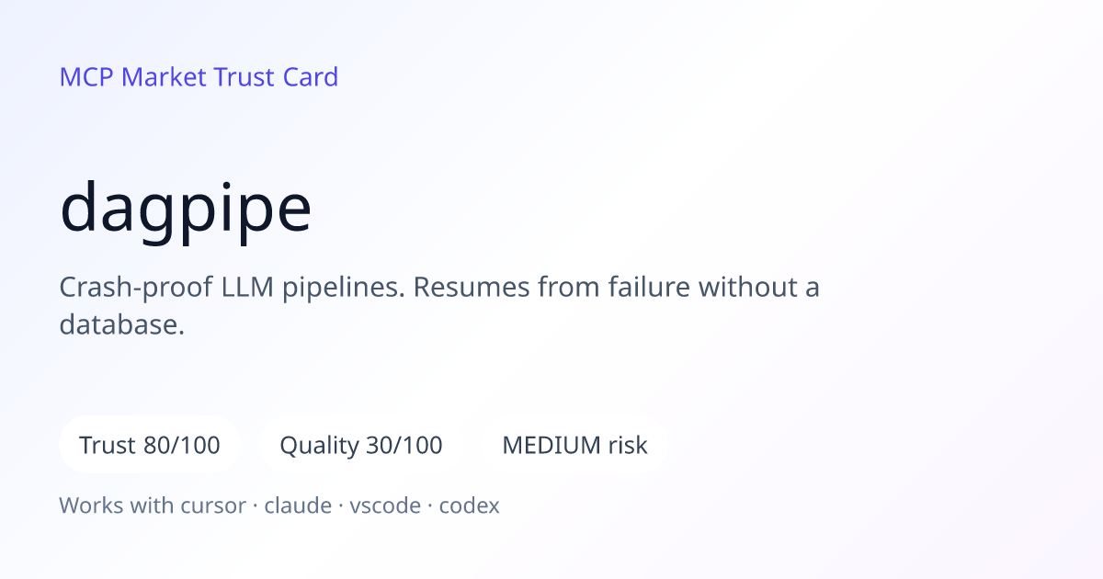Screen dimensions: 1103x579
Task: Select the dagpipe title text
Action: tap(186, 210)
